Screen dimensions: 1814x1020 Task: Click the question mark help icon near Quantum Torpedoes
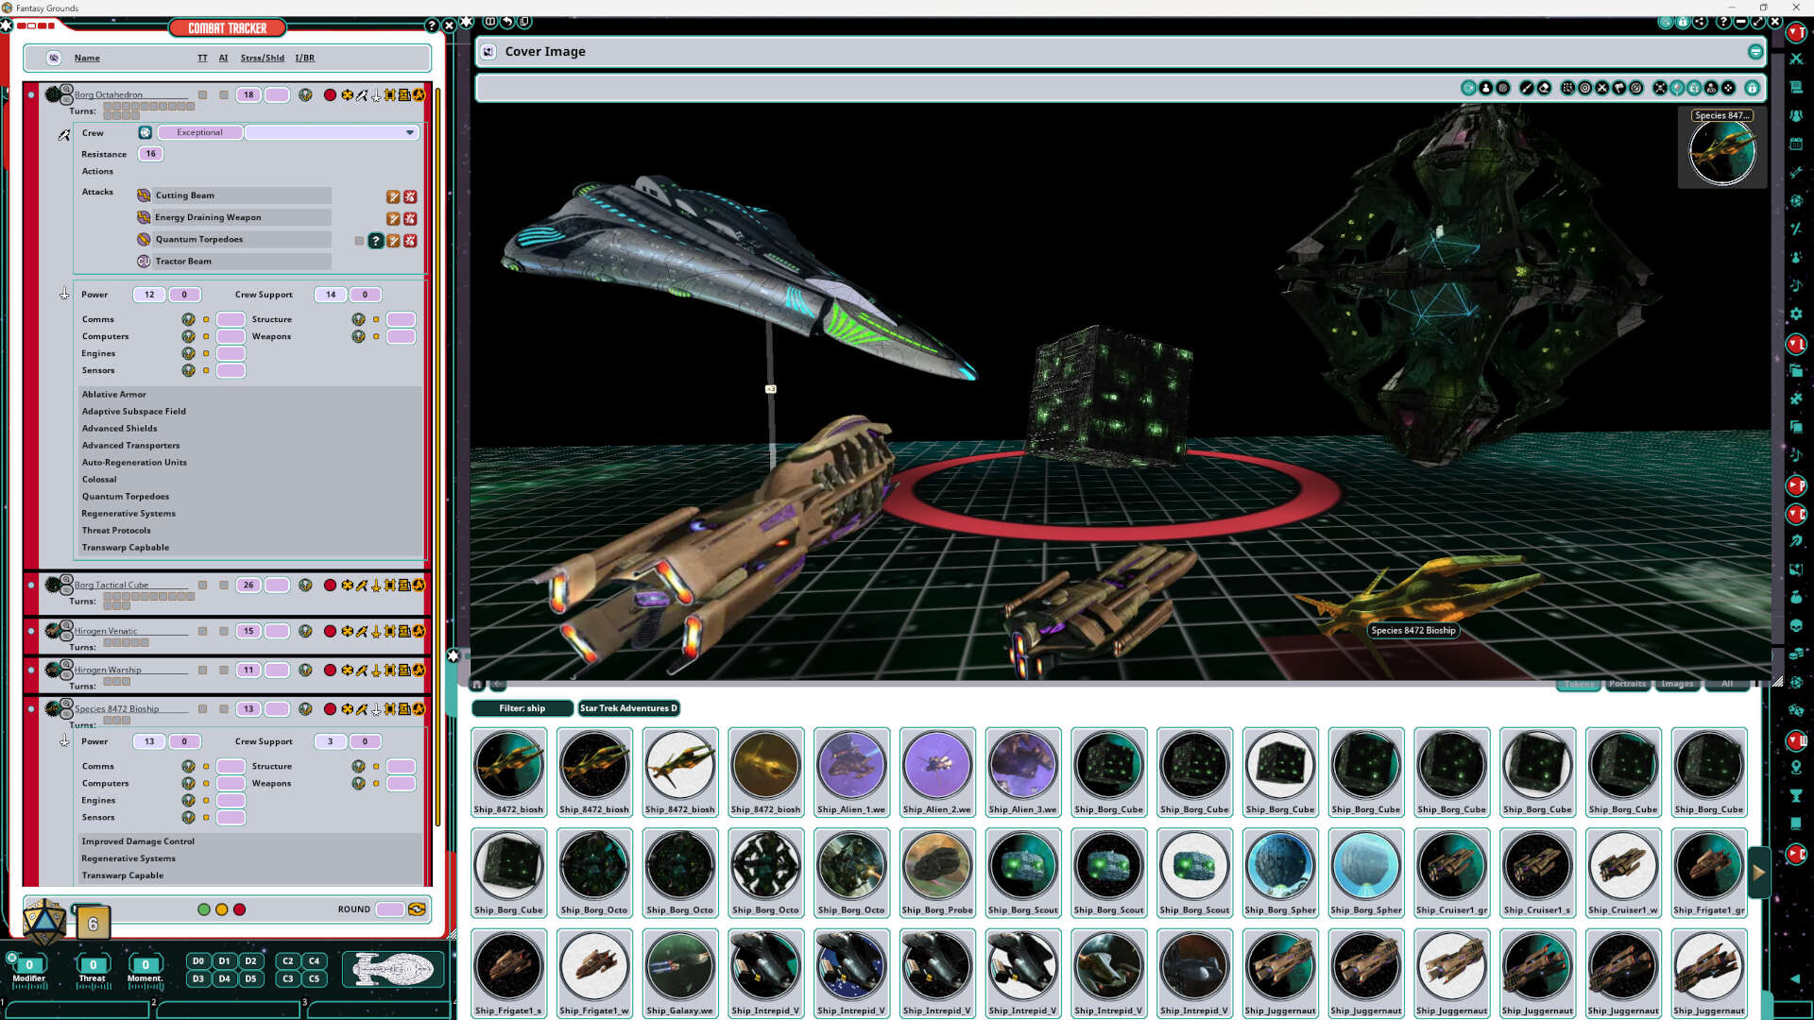click(x=376, y=241)
